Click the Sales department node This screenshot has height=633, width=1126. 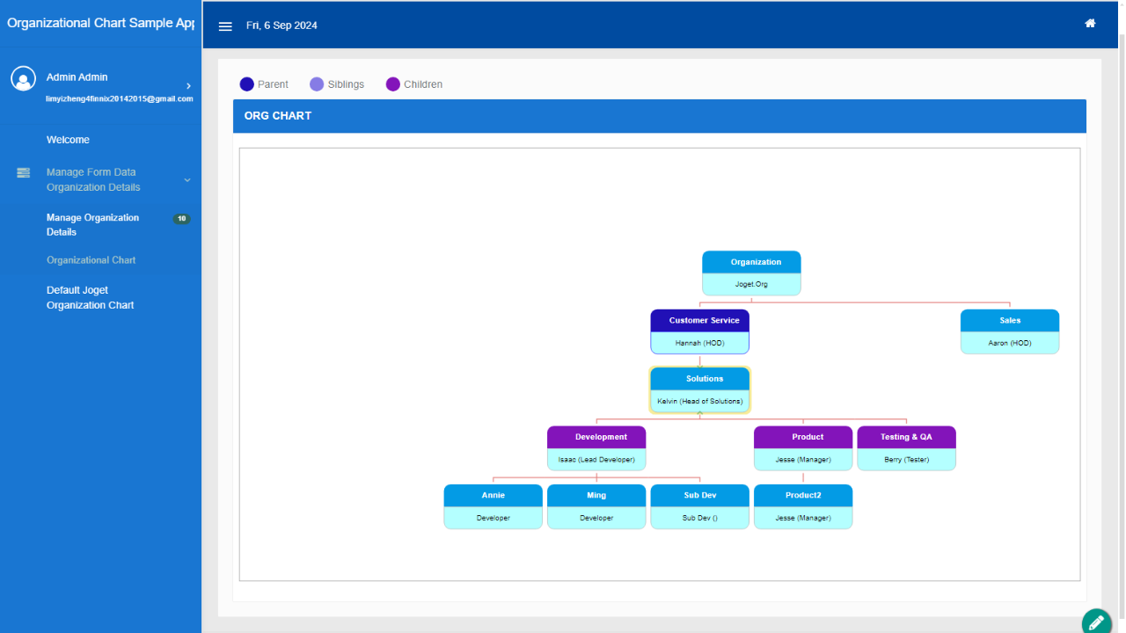(1010, 331)
